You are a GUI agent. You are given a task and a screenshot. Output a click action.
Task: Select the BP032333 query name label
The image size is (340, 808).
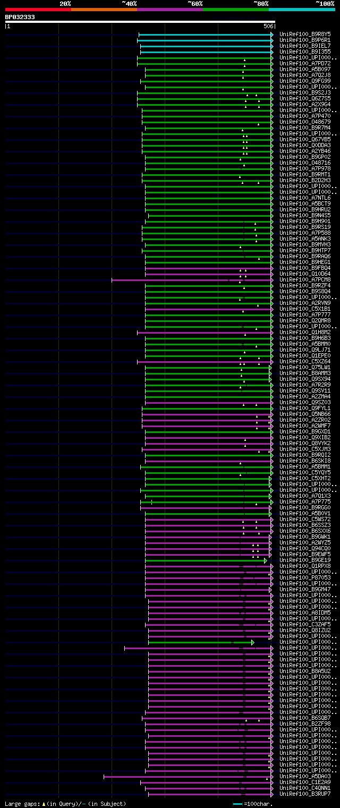coord(20,17)
